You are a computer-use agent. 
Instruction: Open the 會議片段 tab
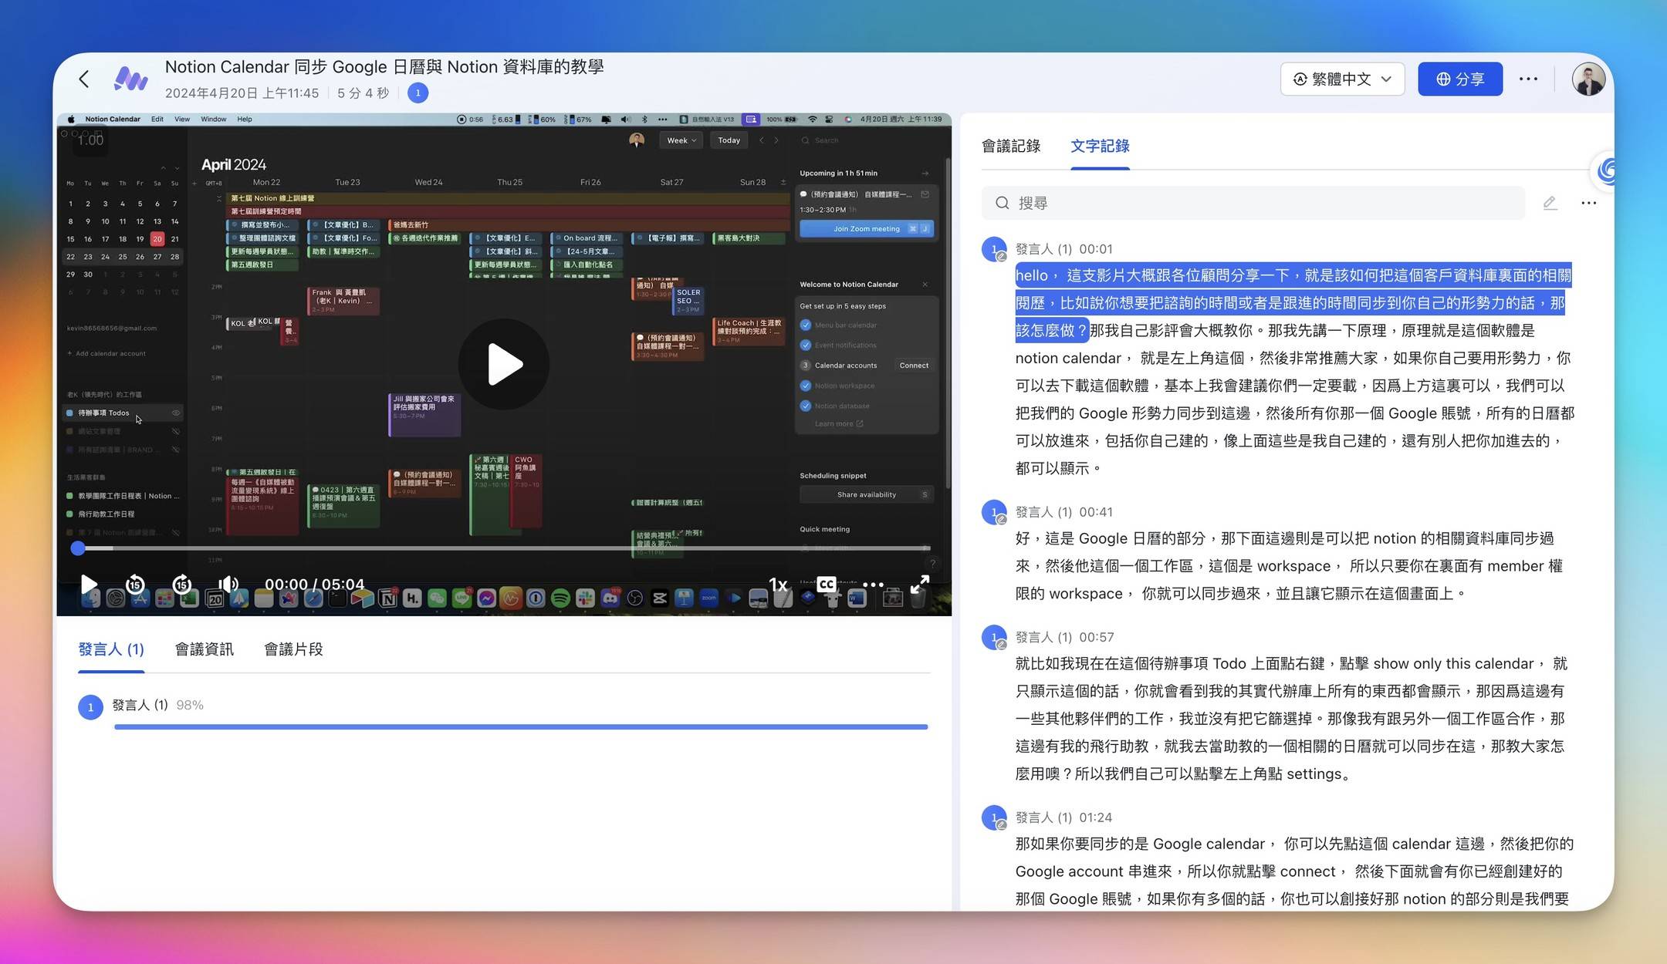[x=293, y=649]
